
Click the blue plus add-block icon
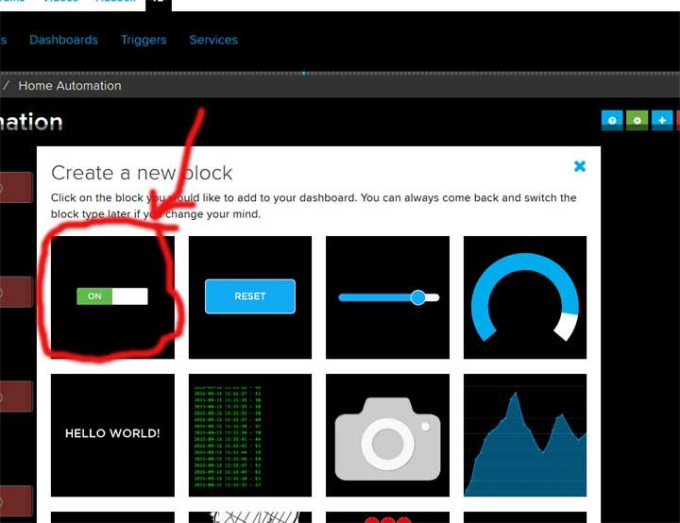pyautogui.click(x=662, y=120)
